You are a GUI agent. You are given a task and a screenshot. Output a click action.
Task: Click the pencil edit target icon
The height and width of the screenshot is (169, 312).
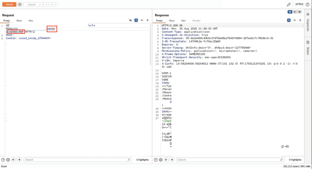coord(289,5)
